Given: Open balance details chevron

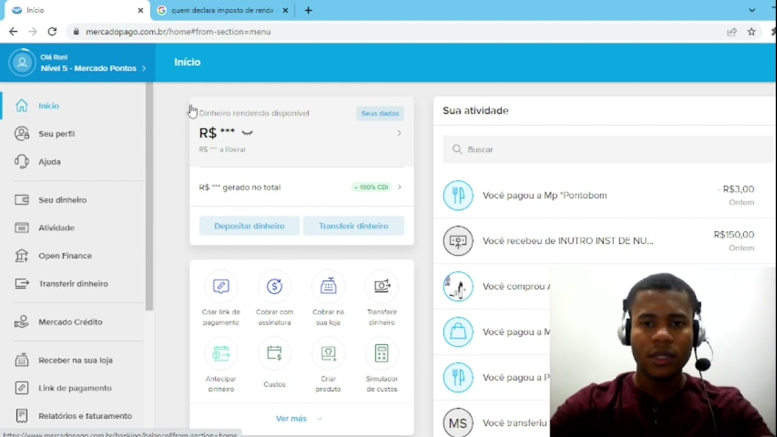Looking at the screenshot, I should [x=399, y=133].
